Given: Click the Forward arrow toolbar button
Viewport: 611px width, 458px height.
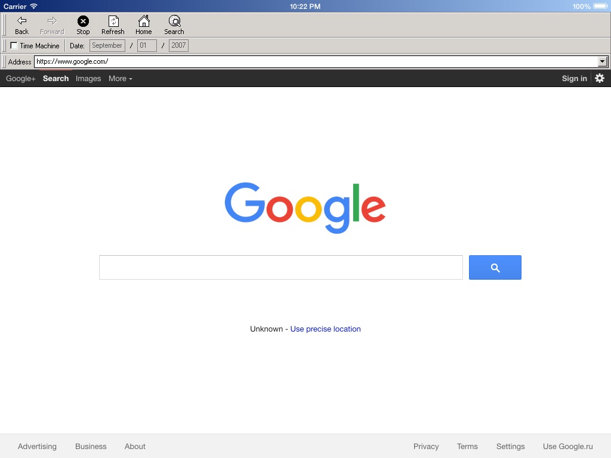Looking at the screenshot, I should [x=52, y=25].
